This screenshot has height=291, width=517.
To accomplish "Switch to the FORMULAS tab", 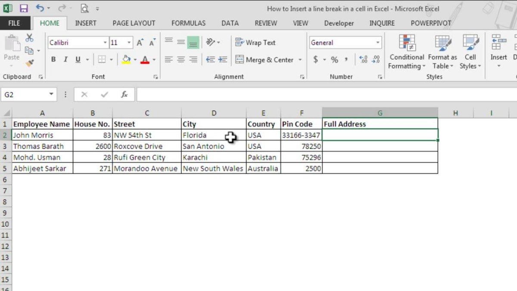I will coord(188,23).
